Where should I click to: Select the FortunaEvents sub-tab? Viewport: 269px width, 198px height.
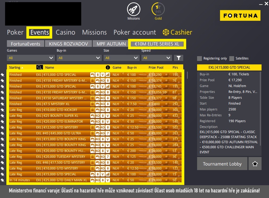[x=26, y=44]
